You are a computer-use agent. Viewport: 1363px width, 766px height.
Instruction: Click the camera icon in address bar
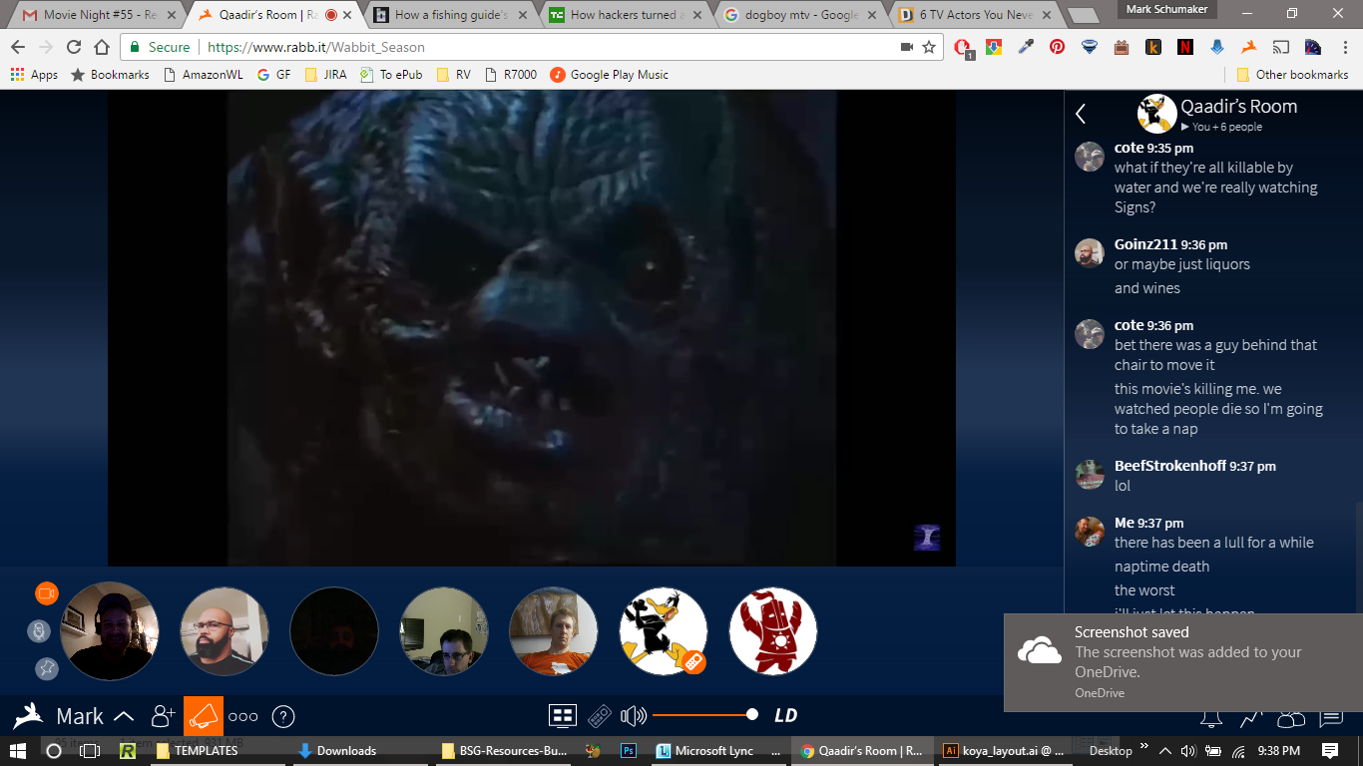click(907, 47)
